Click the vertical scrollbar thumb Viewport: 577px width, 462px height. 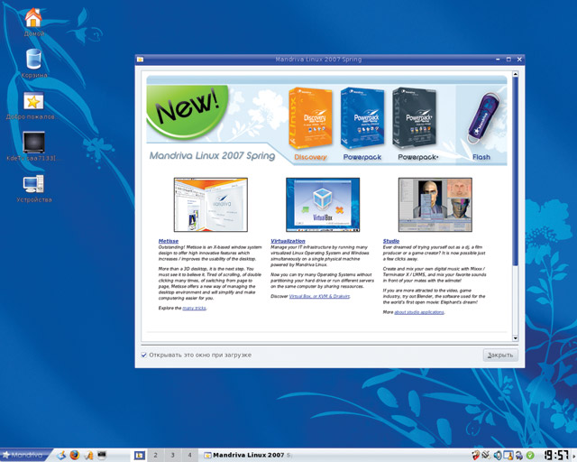(x=515, y=171)
